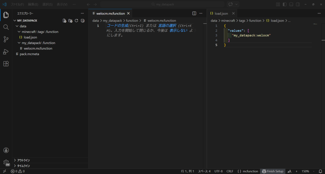
Task: Click Finish Setup in status bar
Action: tap(273, 171)
